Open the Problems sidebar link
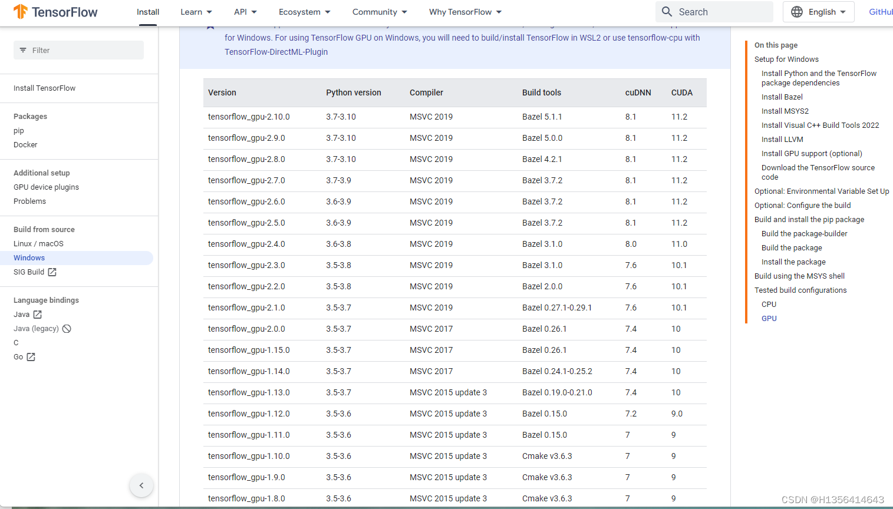 pos(29,201)
